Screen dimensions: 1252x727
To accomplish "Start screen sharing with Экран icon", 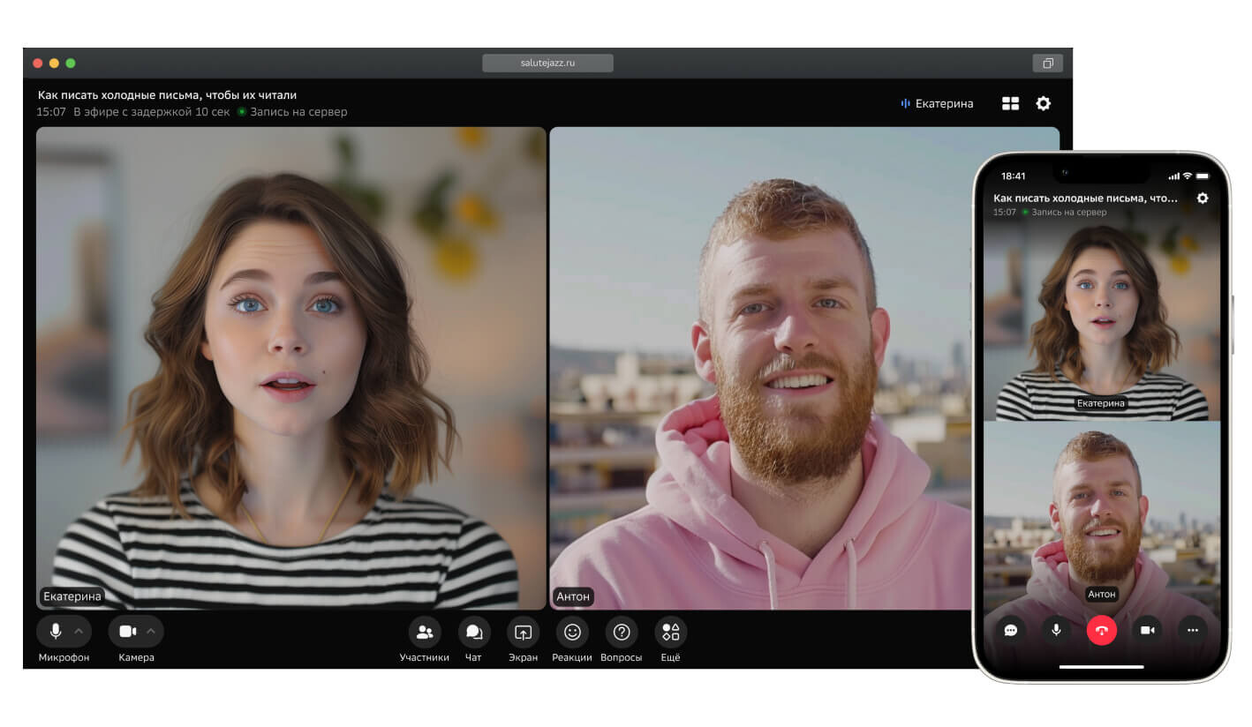I will 523,632.
